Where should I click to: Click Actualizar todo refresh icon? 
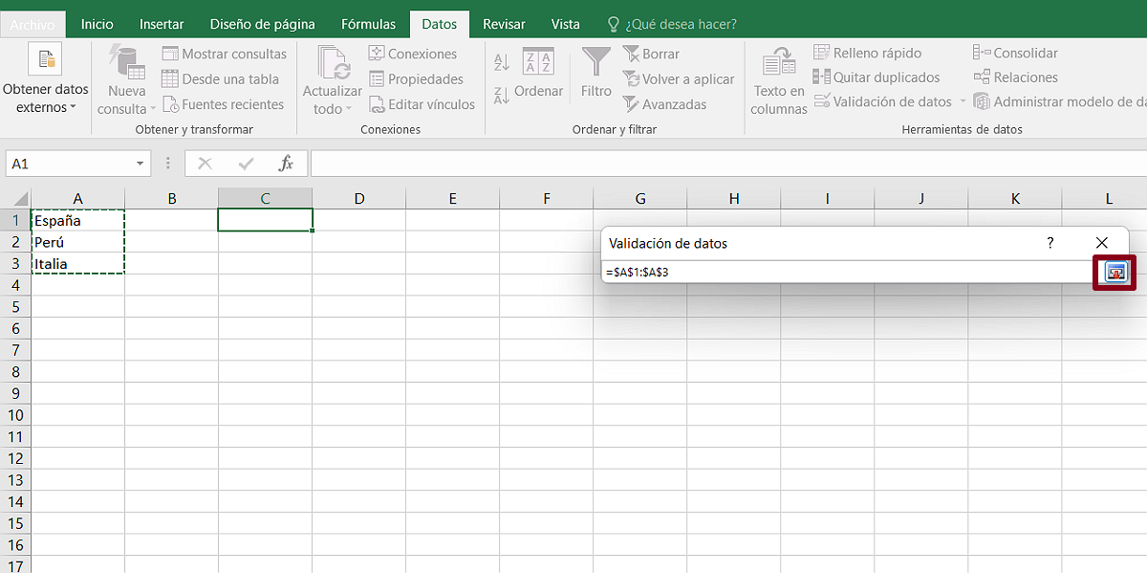pyautogui.click(x=333, y=63)
